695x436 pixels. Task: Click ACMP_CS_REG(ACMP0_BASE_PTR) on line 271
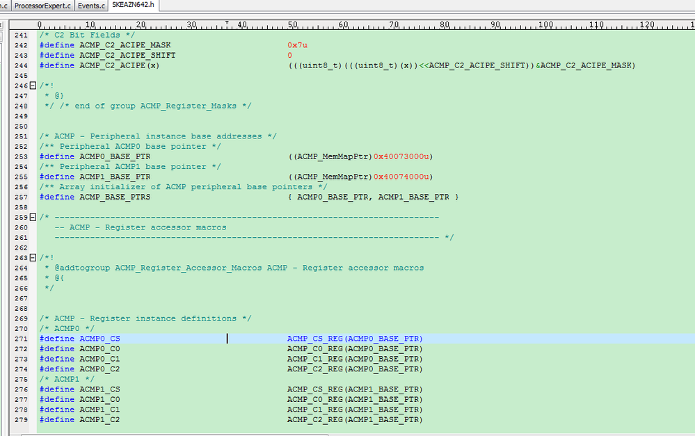[x=355, y=339]
